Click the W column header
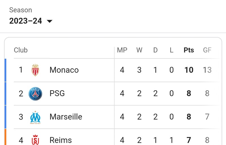The image size is (226, 145). (139, 50)
